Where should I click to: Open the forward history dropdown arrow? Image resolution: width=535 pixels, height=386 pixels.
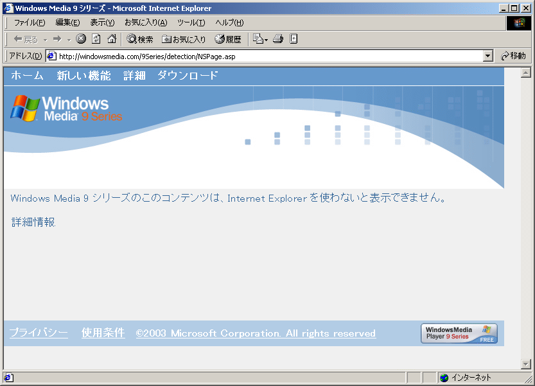[x=69, y=40]
